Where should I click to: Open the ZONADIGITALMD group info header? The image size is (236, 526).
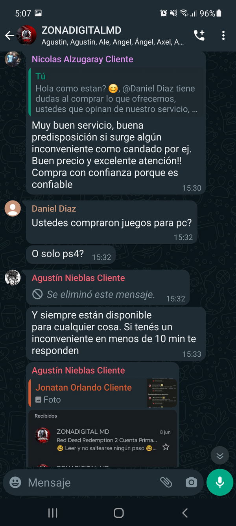112,36
